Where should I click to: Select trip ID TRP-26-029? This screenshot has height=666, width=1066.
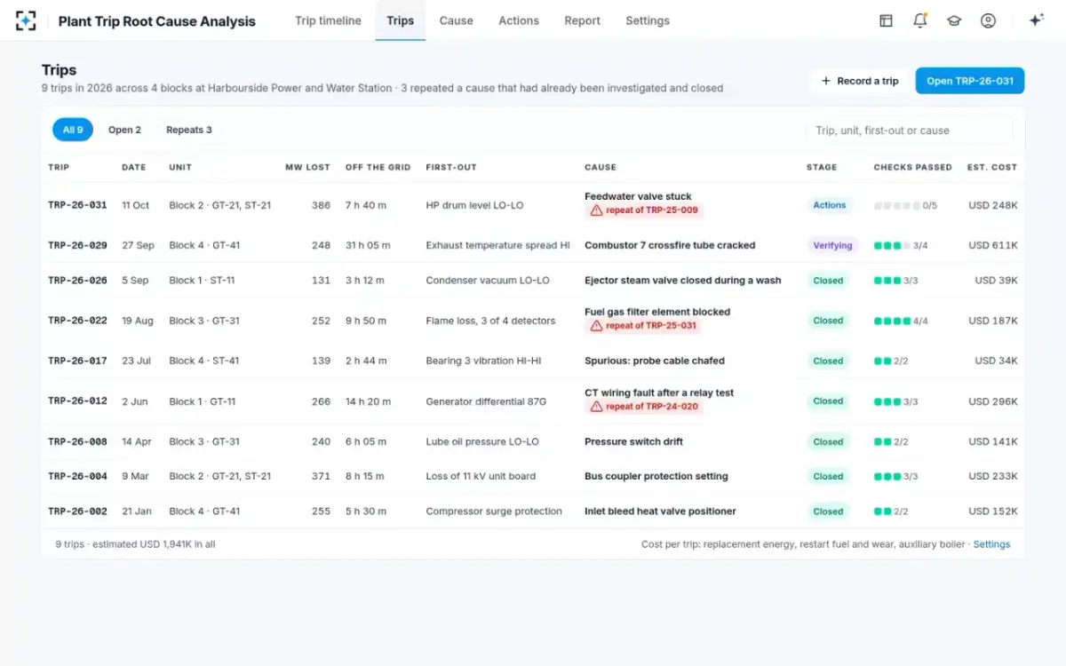[x=77, y=245]
